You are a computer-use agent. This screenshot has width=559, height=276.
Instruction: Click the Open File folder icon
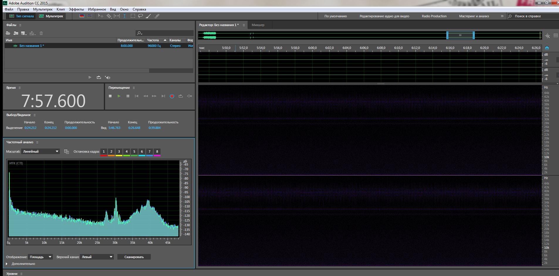(8, 33)
